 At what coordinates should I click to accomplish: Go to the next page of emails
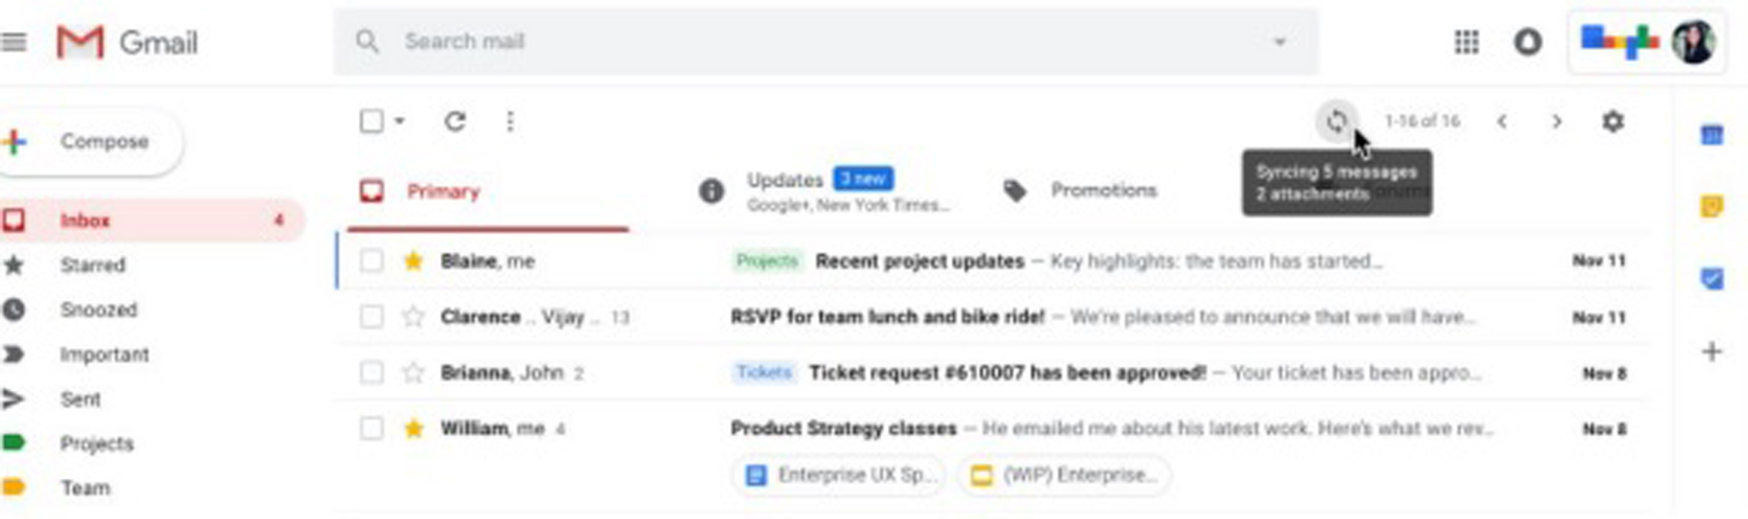point(1556,121)
